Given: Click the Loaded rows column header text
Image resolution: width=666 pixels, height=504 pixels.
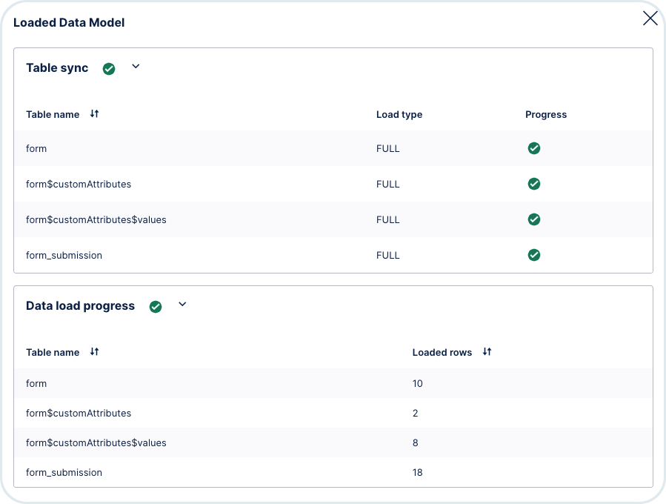Looking at the screenshot, I should click(442, 352).
